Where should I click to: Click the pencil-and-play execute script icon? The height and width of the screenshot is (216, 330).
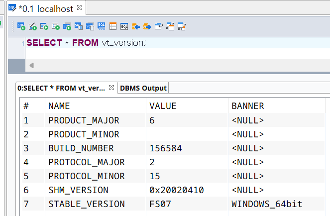[x=33, y=26]
